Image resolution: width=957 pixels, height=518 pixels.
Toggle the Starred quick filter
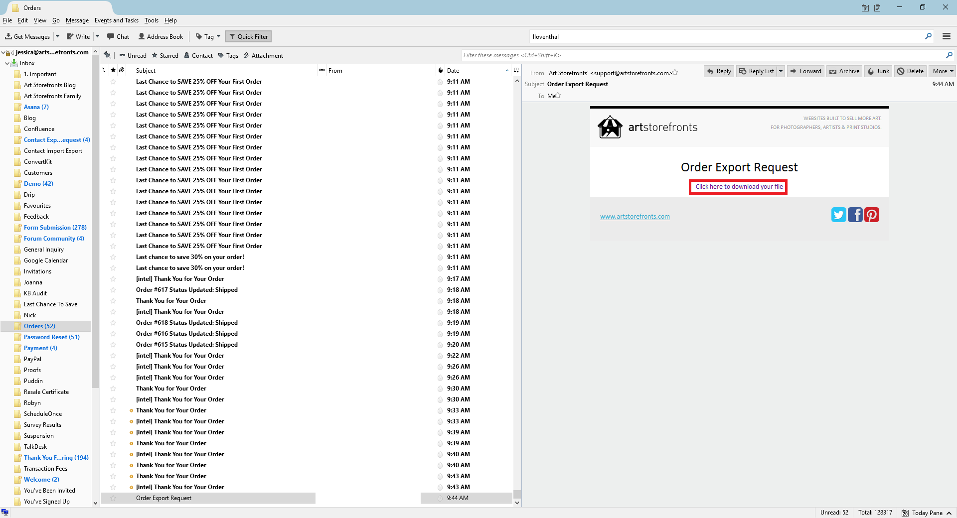165,55
